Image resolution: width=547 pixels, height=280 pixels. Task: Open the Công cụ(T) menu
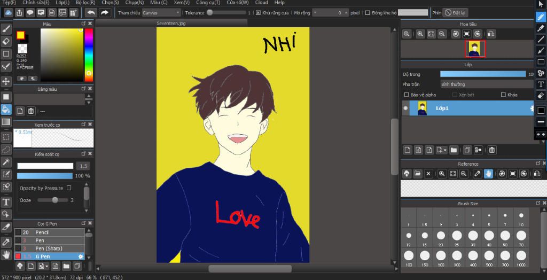[208, 3]
